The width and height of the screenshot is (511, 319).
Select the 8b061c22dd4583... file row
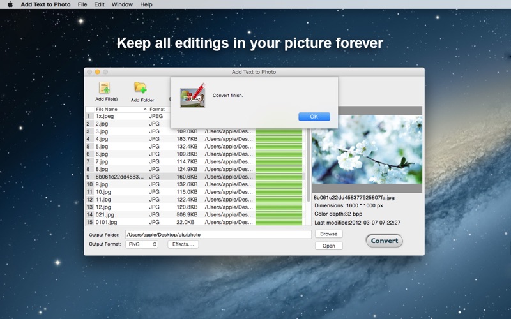(x=194, y=177)
